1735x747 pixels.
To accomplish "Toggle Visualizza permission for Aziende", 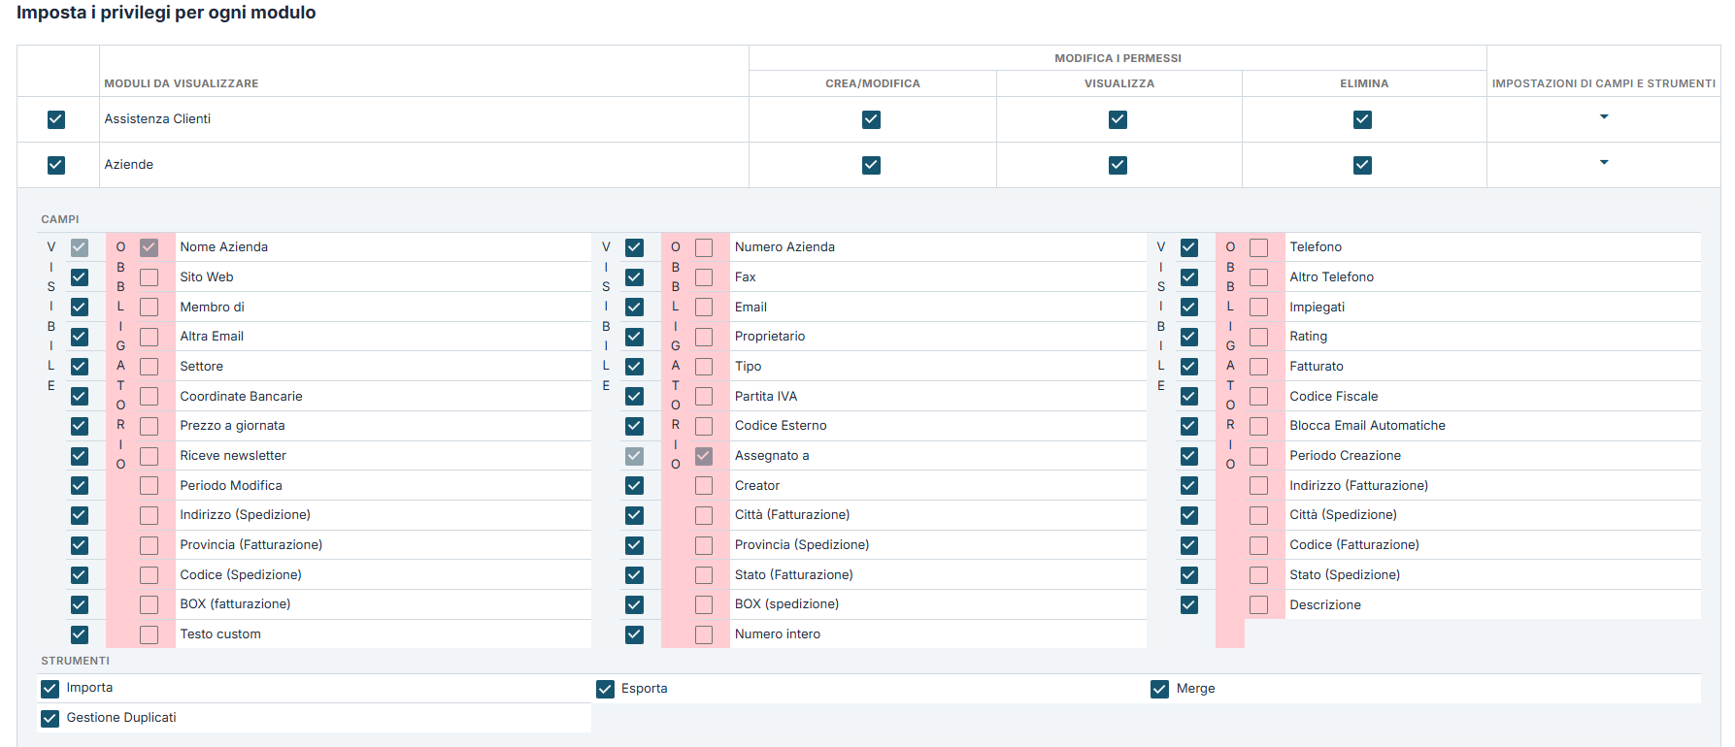I will pyautogui.click(x=1118, y=165).
